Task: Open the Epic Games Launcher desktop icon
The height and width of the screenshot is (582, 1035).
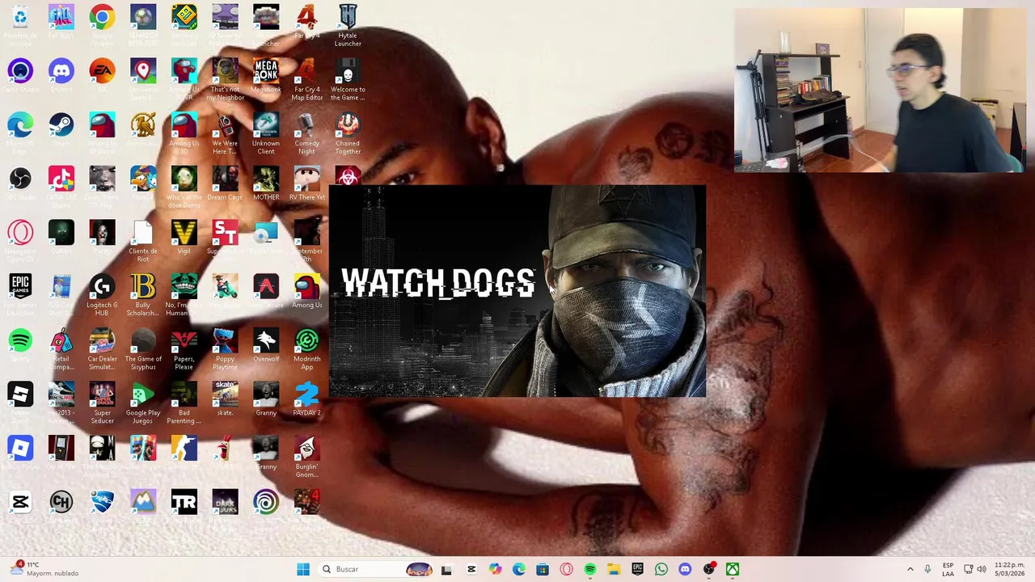Action: pyautogui.click(x=20, y=287)
